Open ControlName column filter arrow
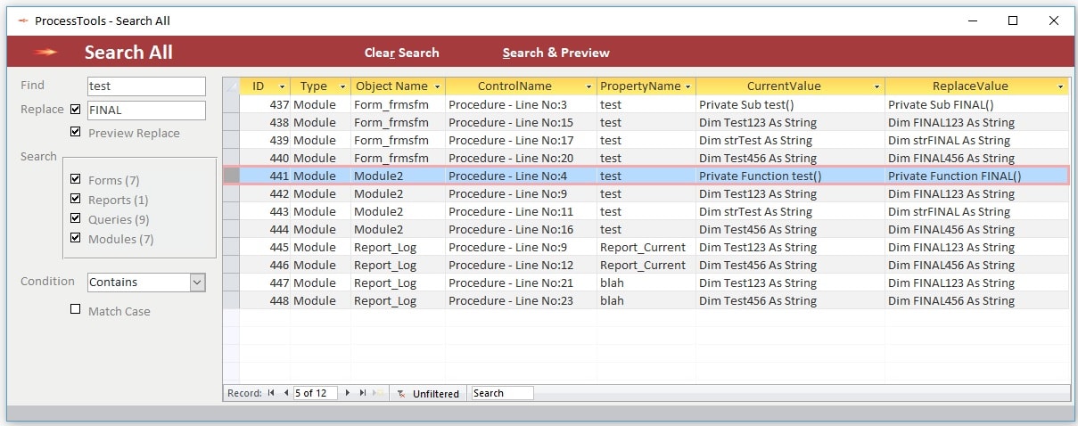This screenshot has width=1078, height=426. (x=589, y=86)
